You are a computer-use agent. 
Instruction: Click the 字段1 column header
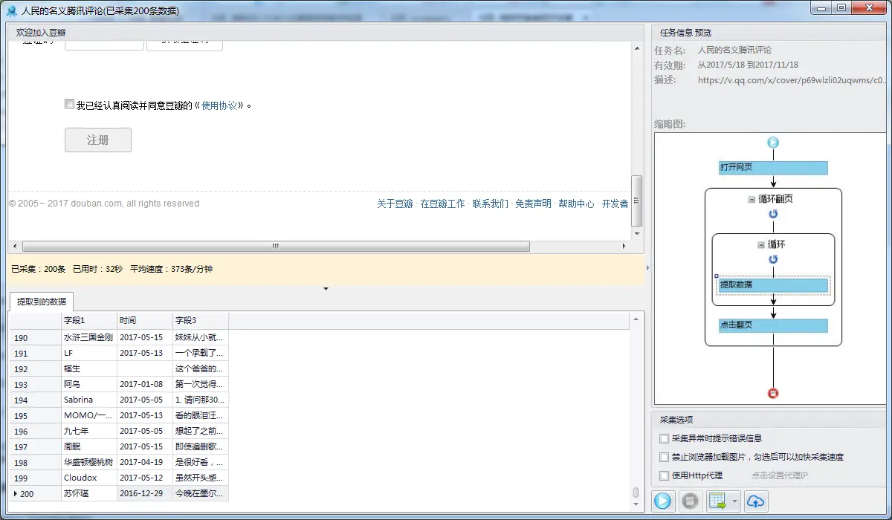tap(88, 320)
